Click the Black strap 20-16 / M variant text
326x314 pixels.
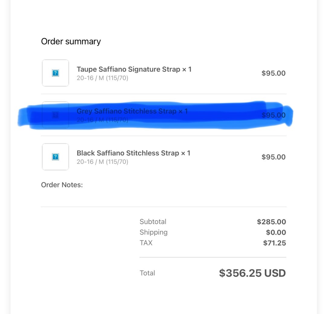102,162
